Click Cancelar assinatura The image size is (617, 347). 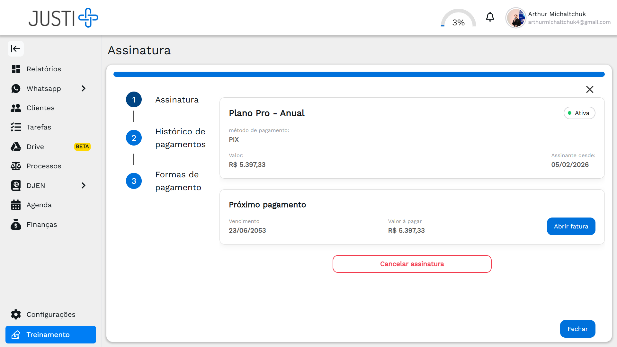[412, 264]
